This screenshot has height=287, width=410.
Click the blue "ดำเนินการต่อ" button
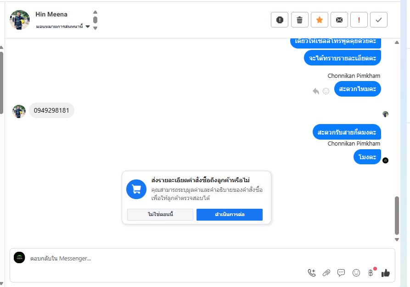coord(230,215)
